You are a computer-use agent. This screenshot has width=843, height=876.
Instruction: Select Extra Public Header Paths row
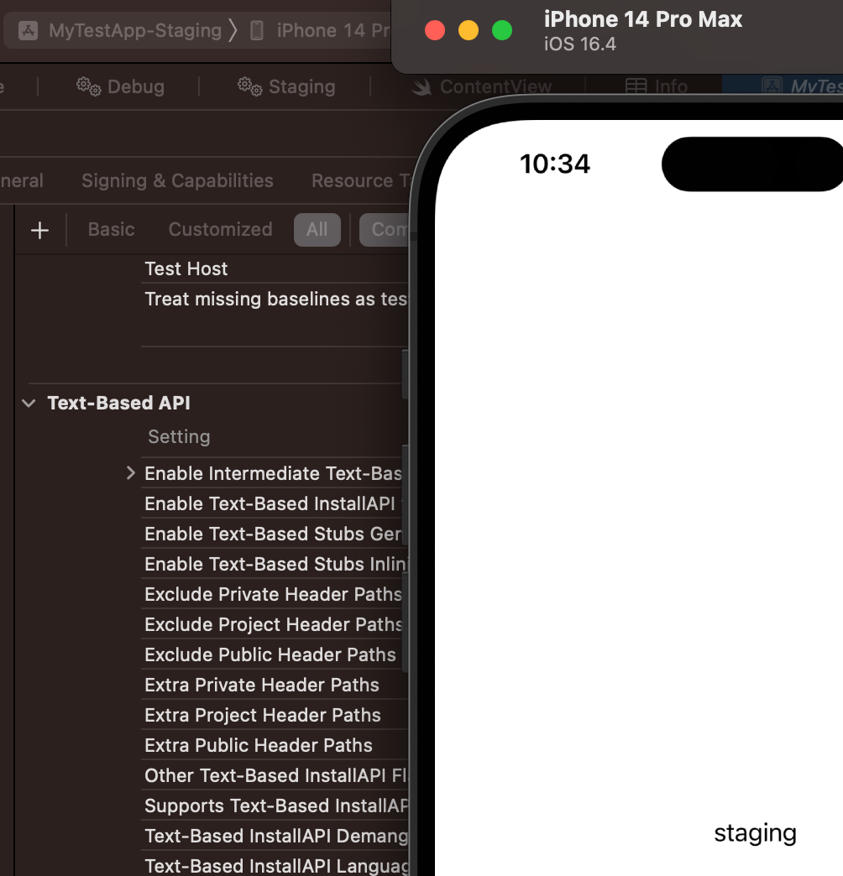point(274,745)
